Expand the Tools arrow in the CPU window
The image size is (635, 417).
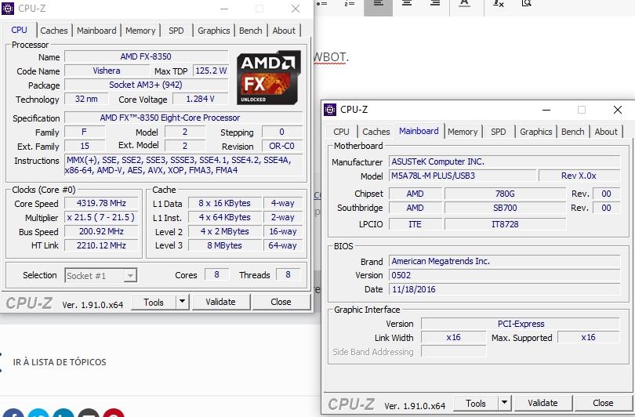coord(182,302)
